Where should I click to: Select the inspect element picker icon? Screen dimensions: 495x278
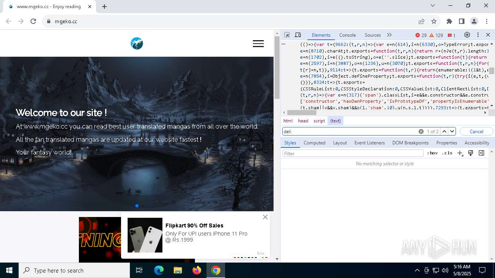287,35
